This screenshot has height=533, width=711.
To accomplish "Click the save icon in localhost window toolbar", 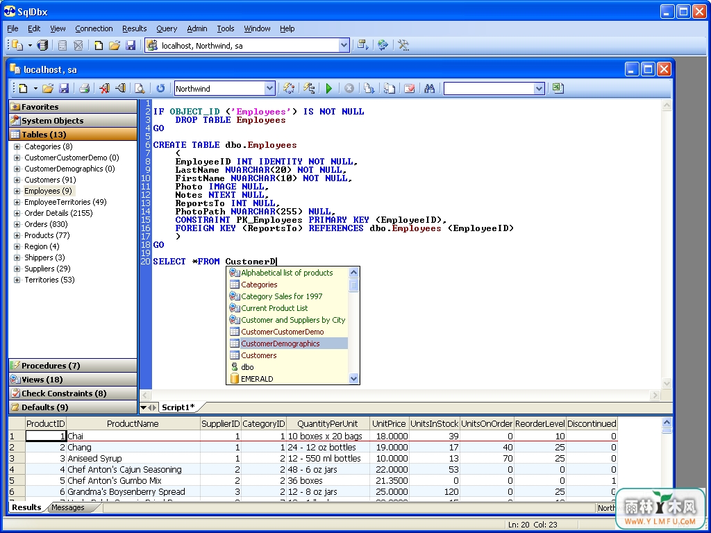I will pyautogui.click(x=64, y=88).
